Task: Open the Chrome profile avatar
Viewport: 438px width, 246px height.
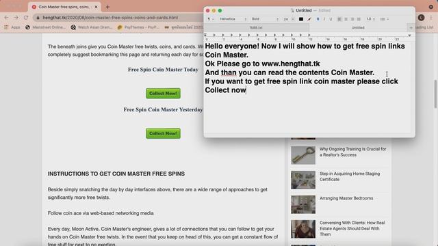Action: (422, 18)
